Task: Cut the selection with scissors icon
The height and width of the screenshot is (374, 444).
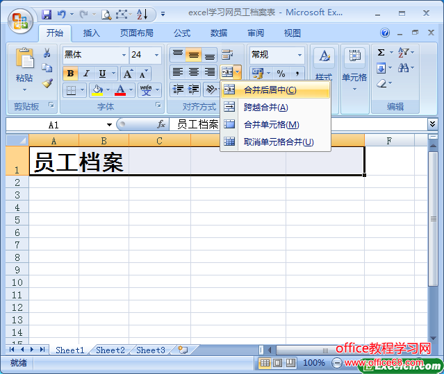Action: pos(47,53)
